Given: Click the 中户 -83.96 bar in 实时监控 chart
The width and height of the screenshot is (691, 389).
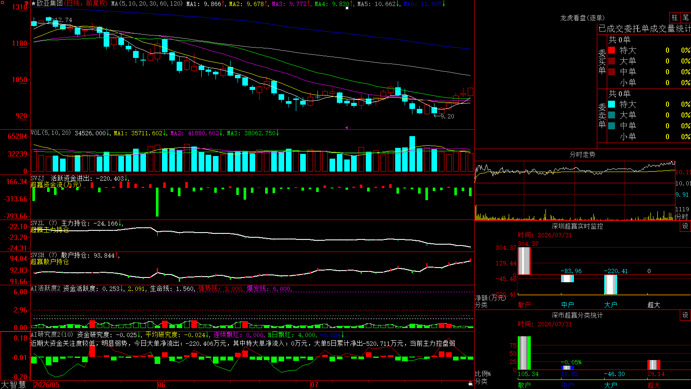Looking at the screenshot, I should pos(567,278).
